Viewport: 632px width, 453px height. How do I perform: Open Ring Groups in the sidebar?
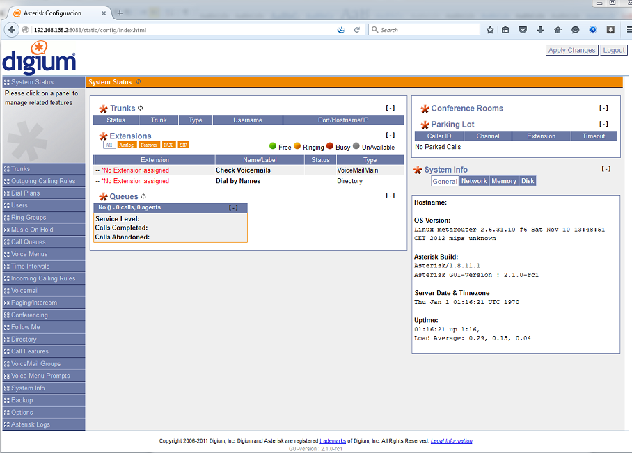[44, 218]
